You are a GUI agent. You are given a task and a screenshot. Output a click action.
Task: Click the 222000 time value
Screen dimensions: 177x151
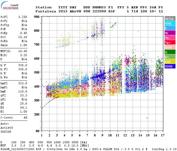(x=99, y=11)
